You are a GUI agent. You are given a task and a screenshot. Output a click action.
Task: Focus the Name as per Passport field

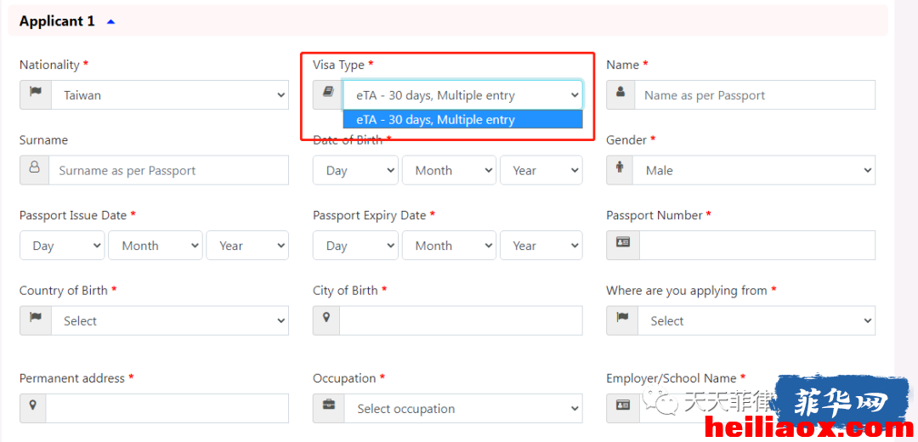point(756,95)
